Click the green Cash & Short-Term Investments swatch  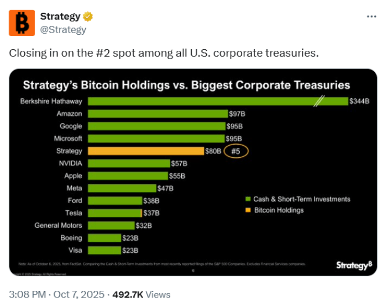click(x=247, y=199)
